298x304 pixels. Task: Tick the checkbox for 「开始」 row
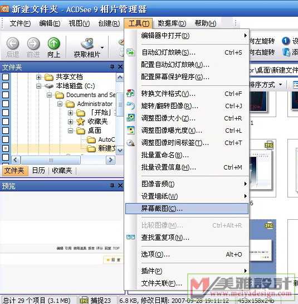6,113
